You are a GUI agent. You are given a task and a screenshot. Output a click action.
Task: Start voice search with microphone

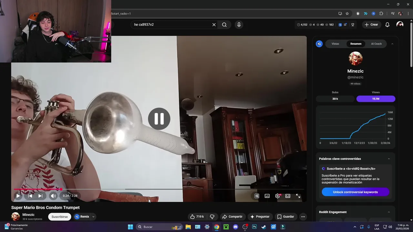click(239, 24)
